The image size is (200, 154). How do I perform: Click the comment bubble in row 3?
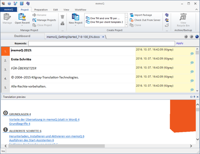coord(192,72)
